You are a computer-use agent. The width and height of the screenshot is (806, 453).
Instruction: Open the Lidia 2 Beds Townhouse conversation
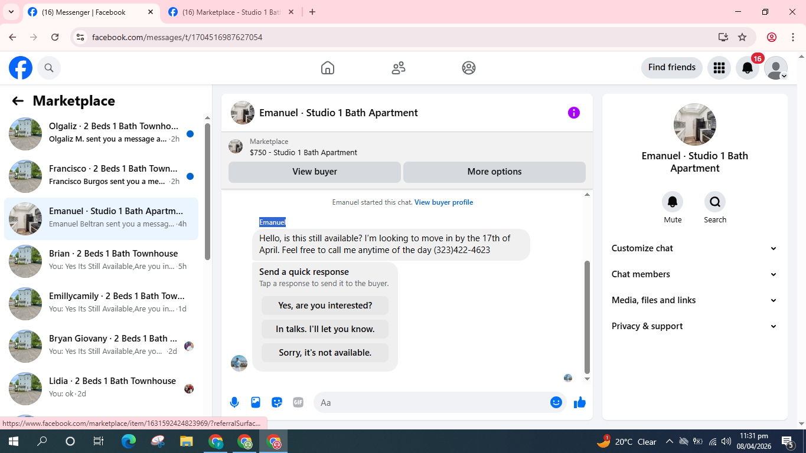[x=102, y=389]
